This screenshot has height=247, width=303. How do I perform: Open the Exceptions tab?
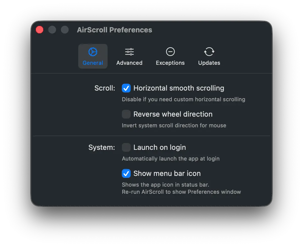point(170,56)
